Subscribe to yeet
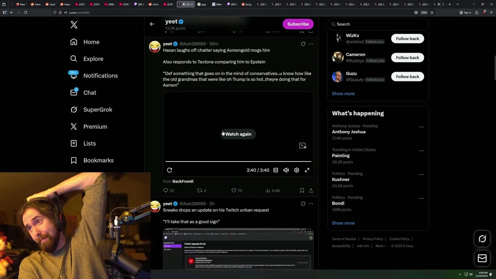The image size is (496, 279). (x=298, y=24)
